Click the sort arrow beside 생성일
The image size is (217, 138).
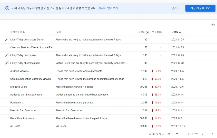click(x=180, y=32)
